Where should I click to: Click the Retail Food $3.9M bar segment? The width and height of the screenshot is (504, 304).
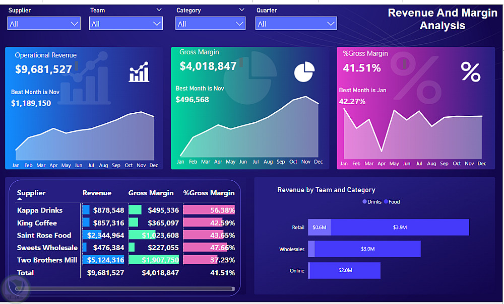click(400, 227)
